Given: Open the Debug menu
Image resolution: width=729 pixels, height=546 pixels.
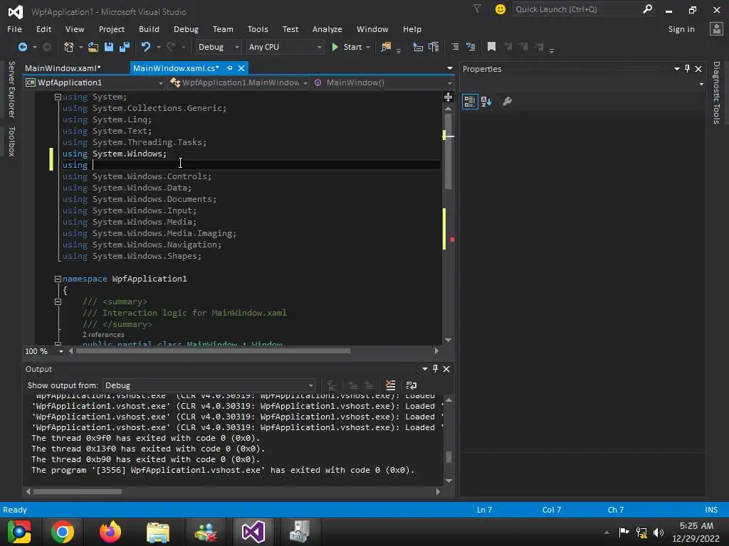Looking at the screenshot, I should [186, 28].
